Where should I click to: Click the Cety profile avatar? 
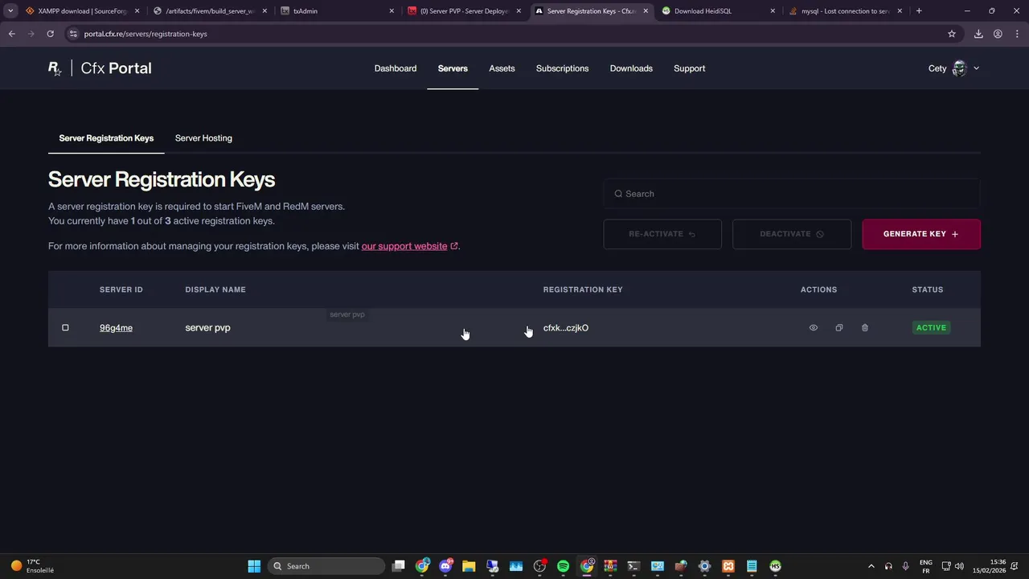[959, 68]
